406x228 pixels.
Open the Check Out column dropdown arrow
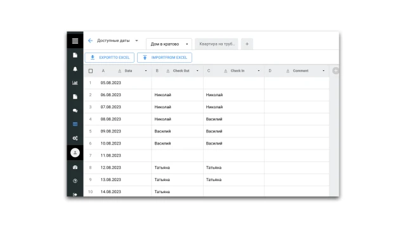point(197,71)
